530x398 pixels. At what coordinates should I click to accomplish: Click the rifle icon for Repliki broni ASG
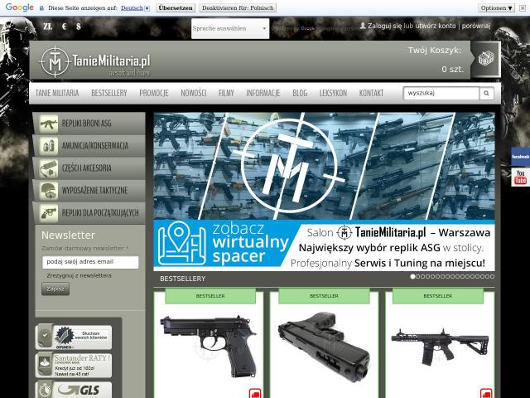[49, 124]
